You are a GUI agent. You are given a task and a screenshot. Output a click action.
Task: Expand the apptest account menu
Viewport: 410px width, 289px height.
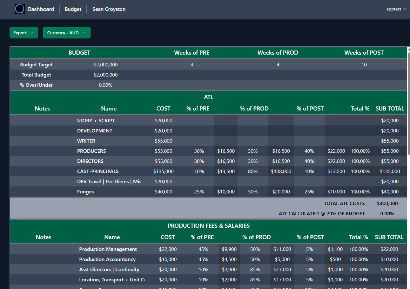click(x=396, y=9)
